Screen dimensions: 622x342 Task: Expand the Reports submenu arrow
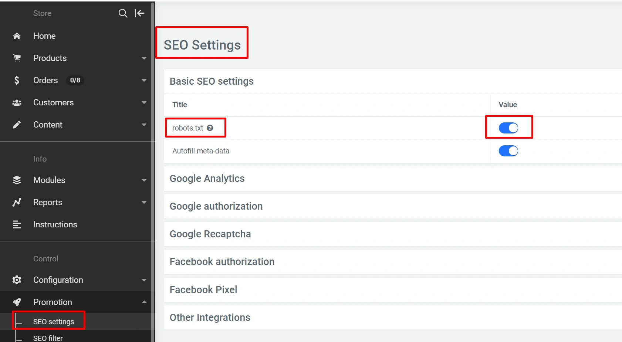click(x=144, y=202)
